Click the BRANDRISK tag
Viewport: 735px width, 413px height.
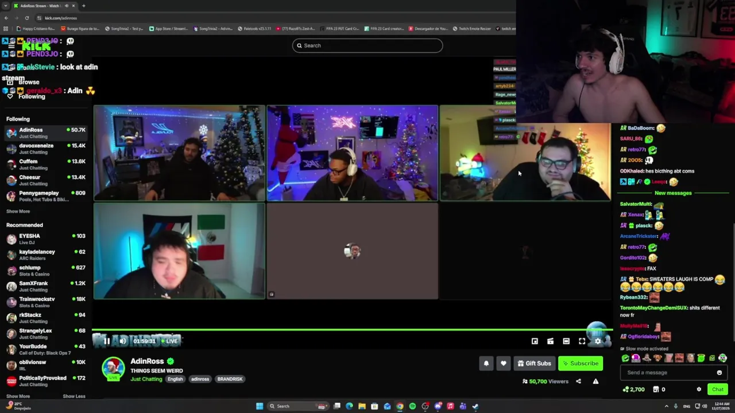coord(230,379)
